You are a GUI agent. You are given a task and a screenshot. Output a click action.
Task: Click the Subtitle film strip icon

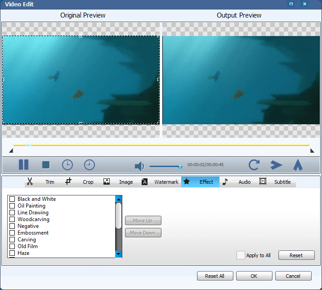pyautogui.click(x=263, y=181)
